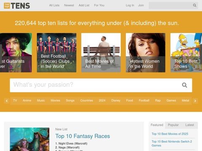Select the Anime category

[27, 101]
